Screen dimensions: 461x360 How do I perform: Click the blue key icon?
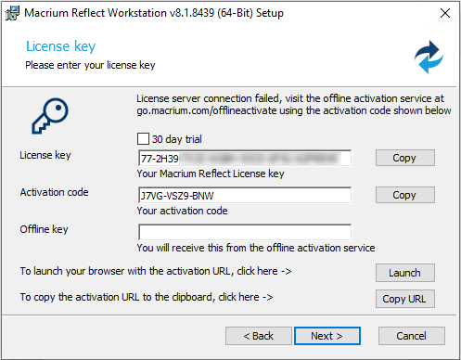(50, 116)
